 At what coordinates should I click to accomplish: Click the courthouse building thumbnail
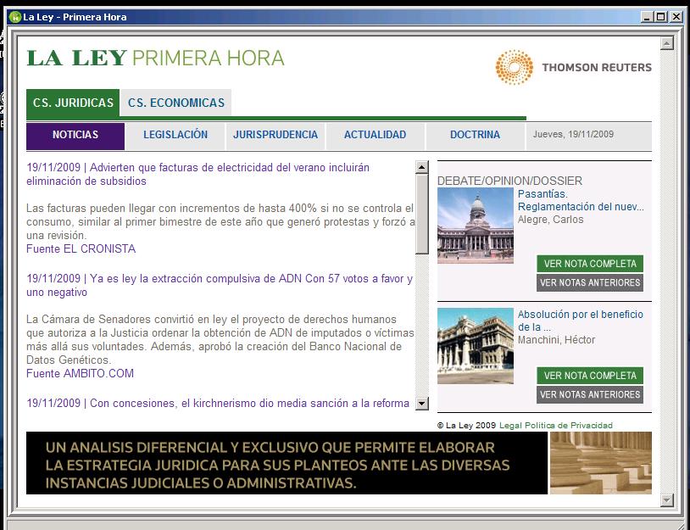476,346
